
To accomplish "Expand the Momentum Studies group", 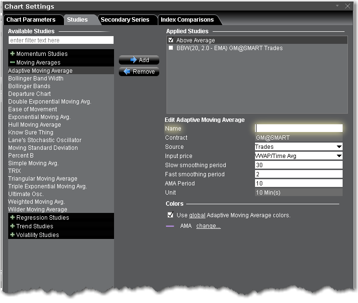I will (13, 54).
